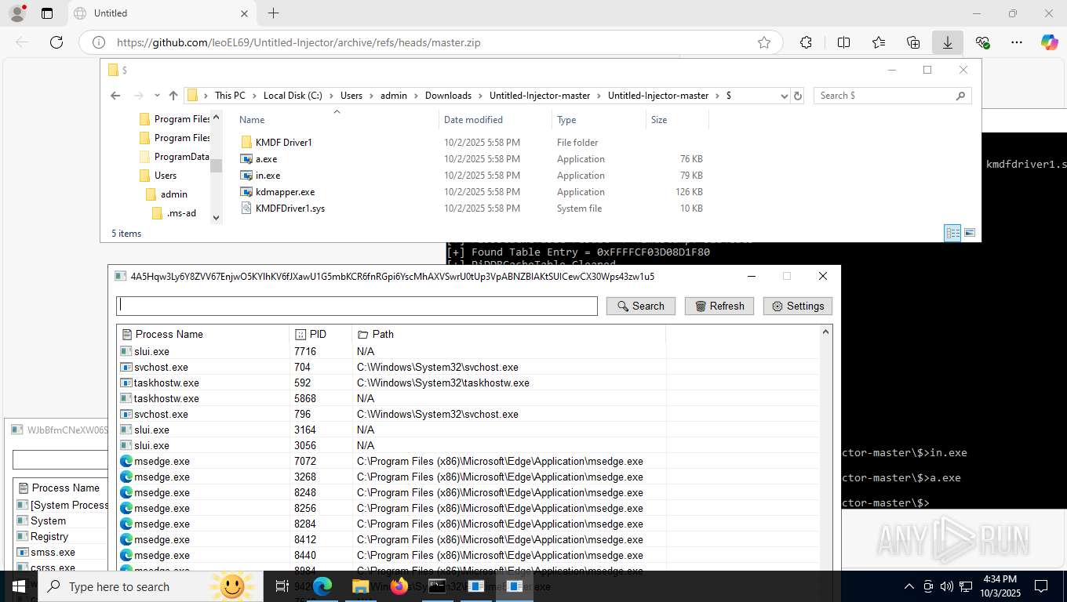Click the Search button in process list
The image size is (1067, 602).
pos(641,306)
